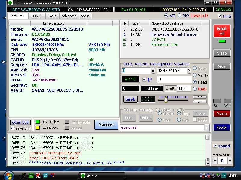241x180 pixels.
Task: Click the small 0 button beside start LBA
Action: 153,71
